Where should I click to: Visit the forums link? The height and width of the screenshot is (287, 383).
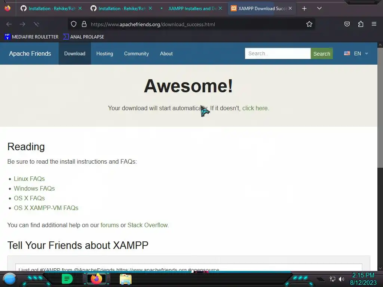click(x=110, y=225)
